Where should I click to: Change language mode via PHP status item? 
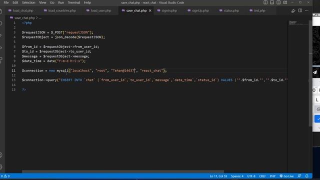pyautogui.click(x=272, y=176)
